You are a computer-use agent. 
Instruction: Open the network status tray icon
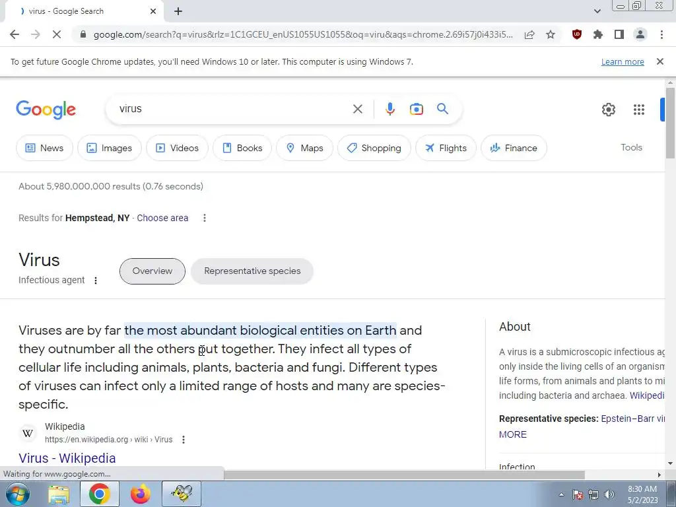[x=593, y=494]
